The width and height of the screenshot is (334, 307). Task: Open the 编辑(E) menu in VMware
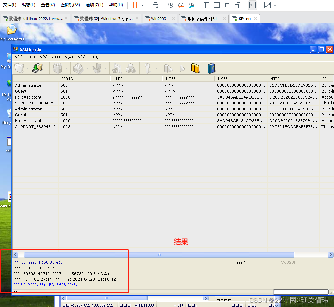click(29, 5)
